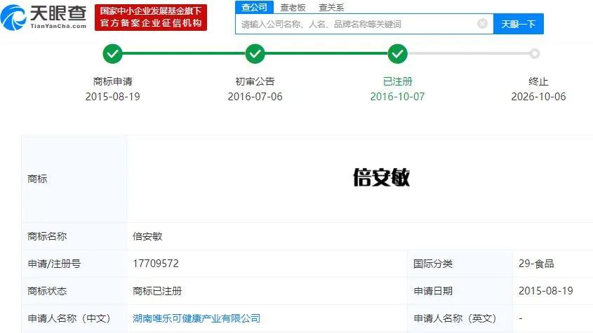The height and width of the screenshot is (333, 593).
Task: Switch to the 查公司 tab
Action: pyautogui.click(x=254, y=7)
